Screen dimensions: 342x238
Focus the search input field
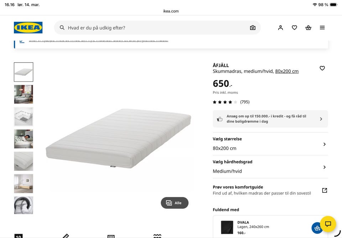(157, 28)
